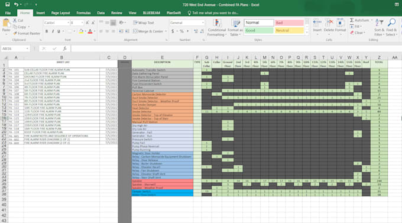
Task: Open the fill color dropdown arrow
Action: tap(85, 31)
